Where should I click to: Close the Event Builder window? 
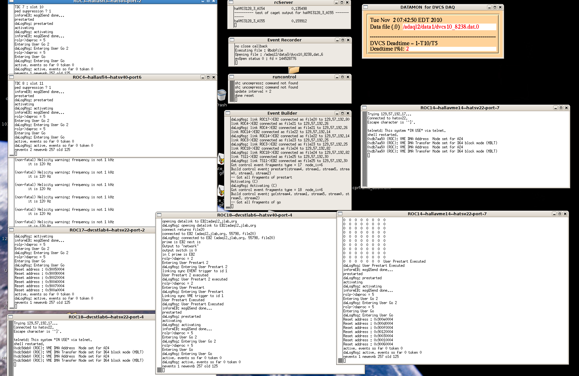point(348,113)
